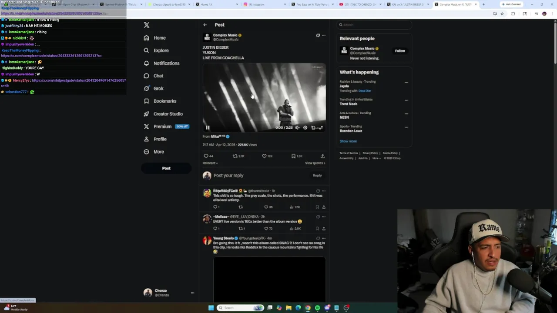The width and height of the screenshot is (557, 313).
Task: Open View quotes link
Action: [315, 163]
